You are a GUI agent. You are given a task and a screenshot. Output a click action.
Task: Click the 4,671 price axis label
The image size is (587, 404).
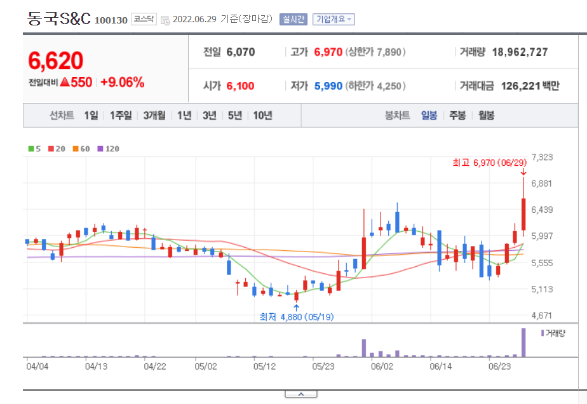pyautogui.click(x=542, y=316)
